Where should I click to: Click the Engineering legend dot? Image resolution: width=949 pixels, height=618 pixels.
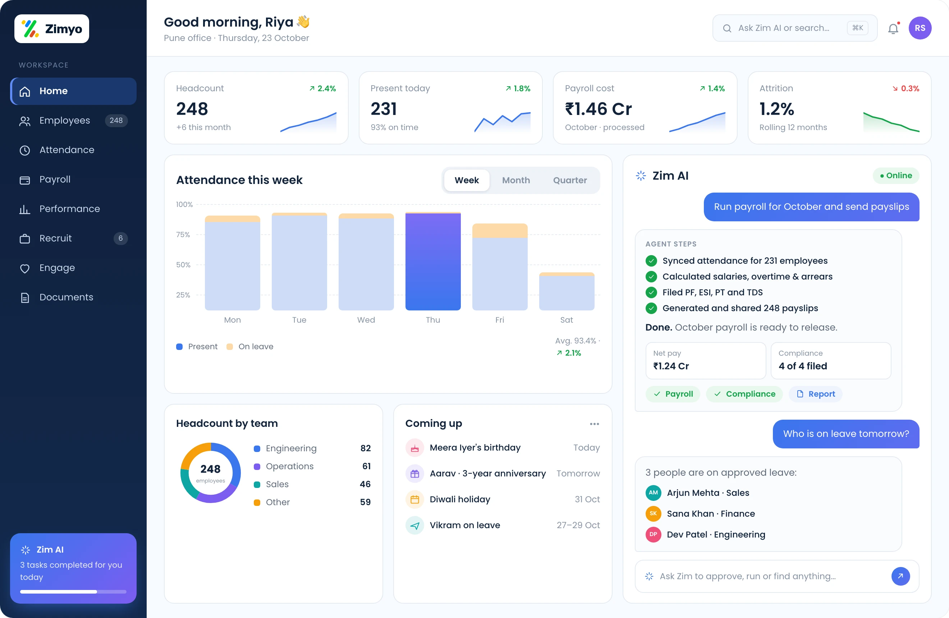[257, 449]
